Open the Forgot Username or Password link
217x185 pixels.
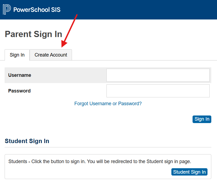108,104
